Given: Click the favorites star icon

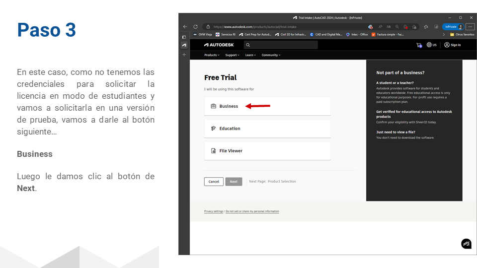Looking at the screenshot, I should [x=426, y=27].
